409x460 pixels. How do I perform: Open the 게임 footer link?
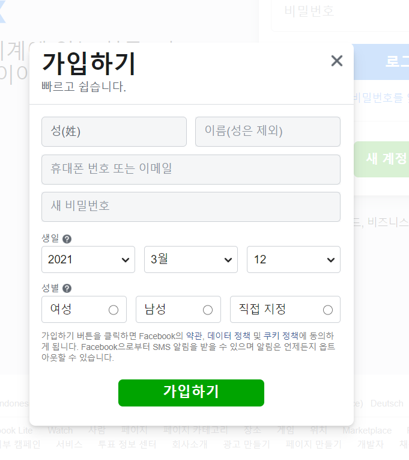coord(286,430)
